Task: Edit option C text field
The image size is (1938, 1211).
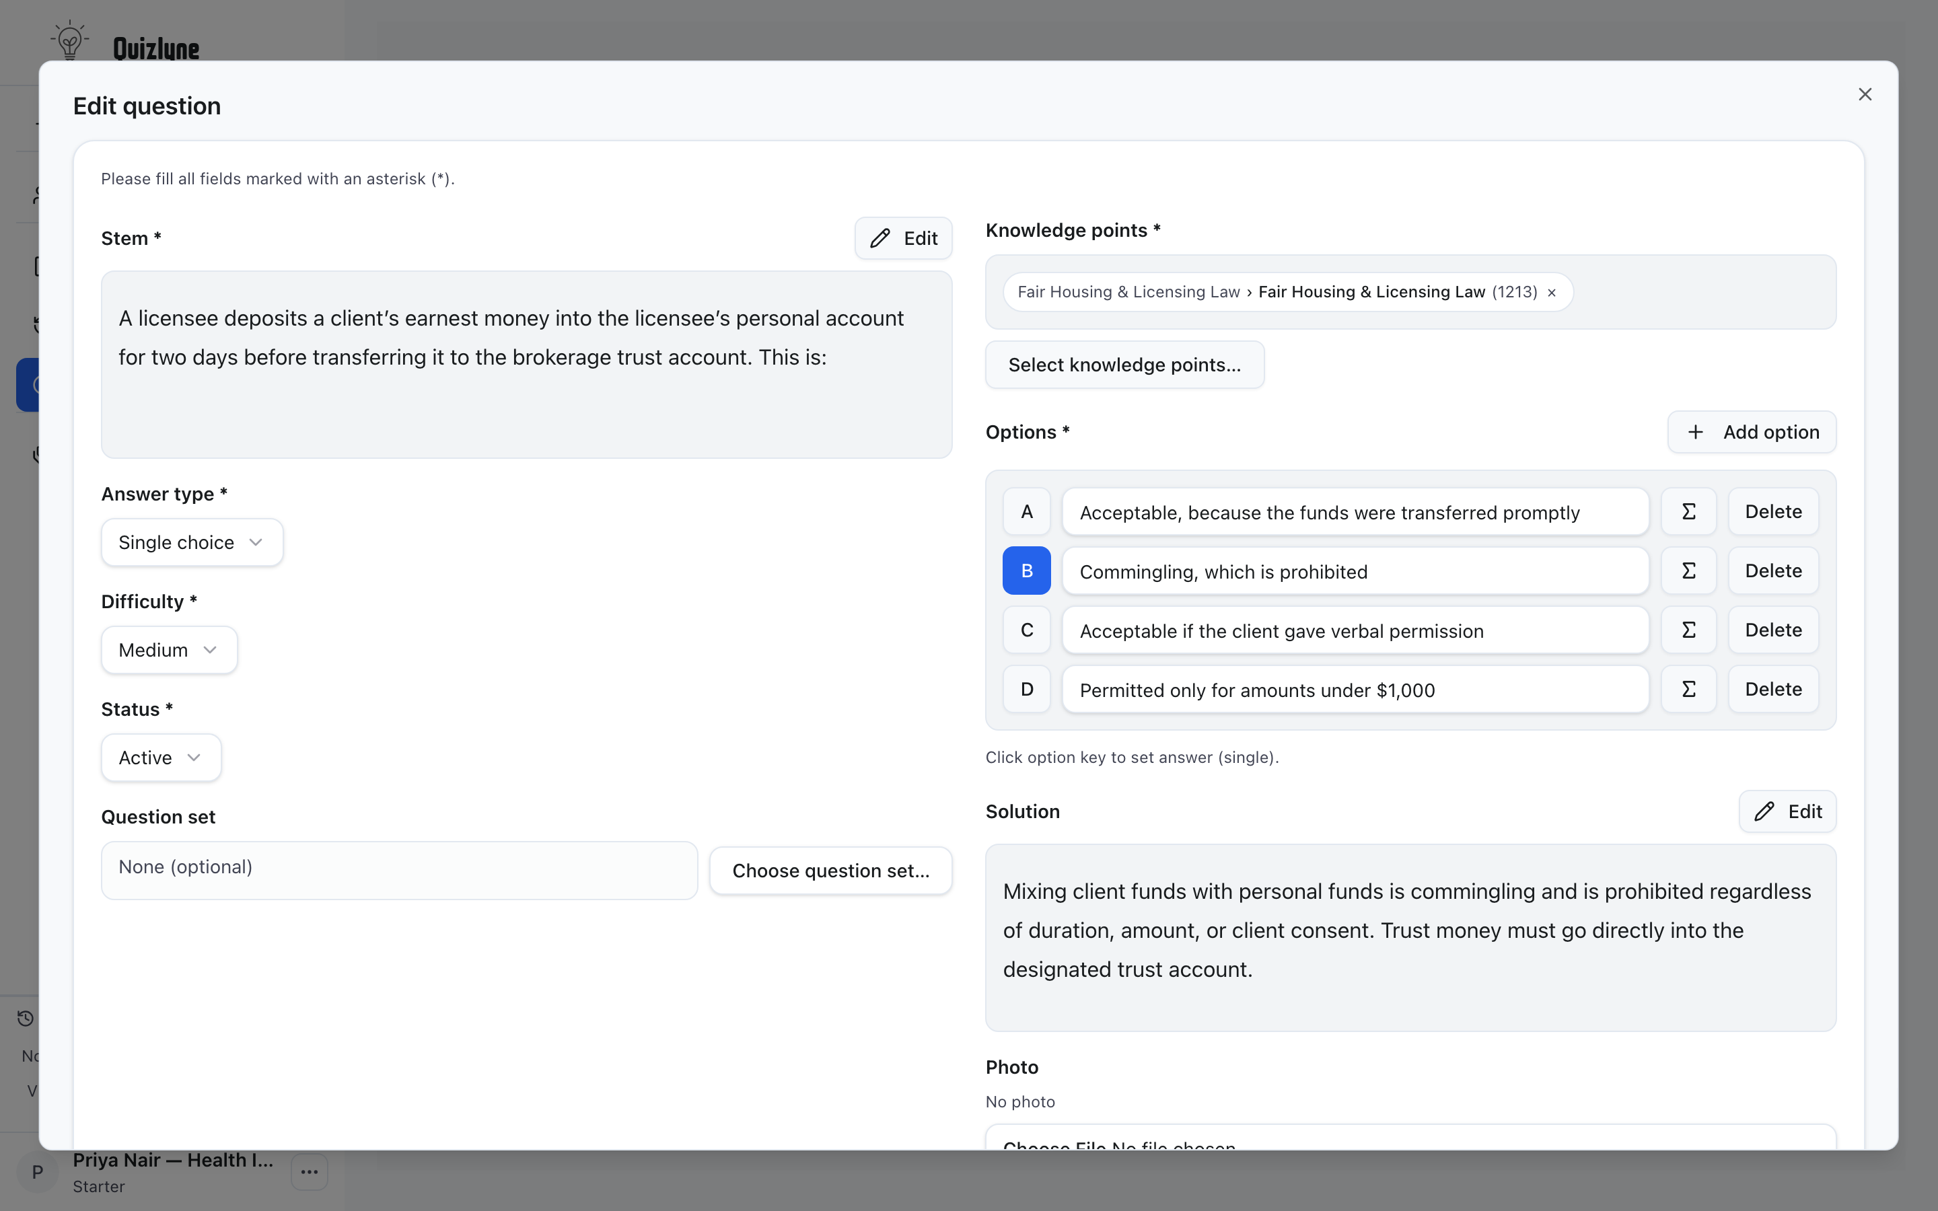Action: [x=1355, y=630]
